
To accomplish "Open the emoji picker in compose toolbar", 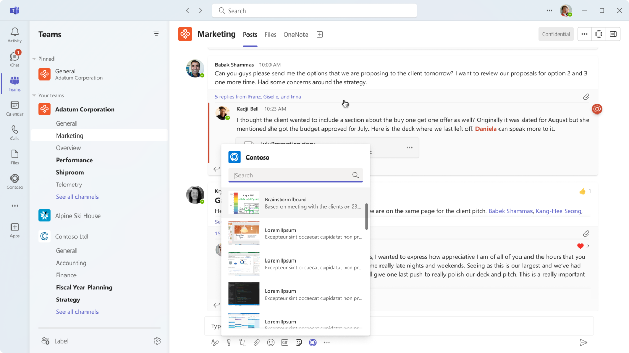I will (x=271, y=343).
